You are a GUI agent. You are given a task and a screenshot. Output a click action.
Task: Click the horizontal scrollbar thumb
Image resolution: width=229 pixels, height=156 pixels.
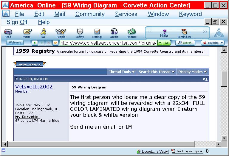pyautogui.click(x=101, y=144)
